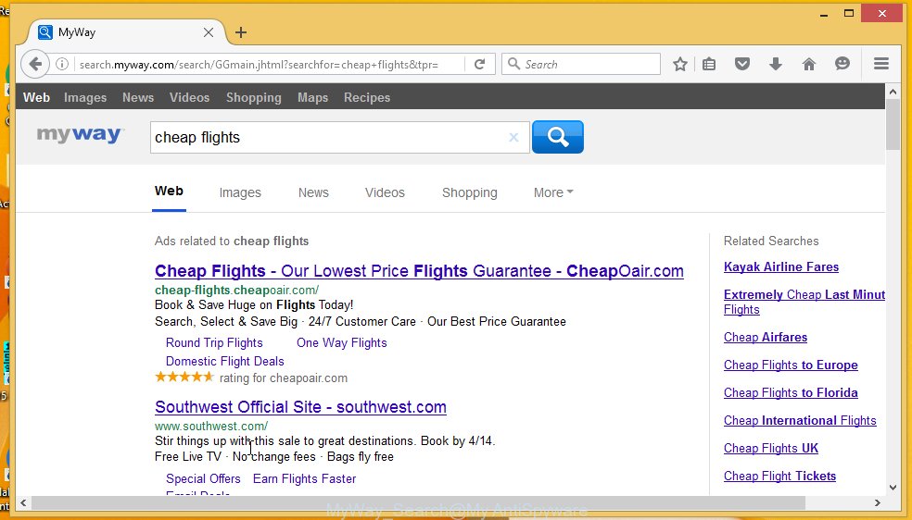Open a new tab with plus button
Image resolution: width=912 pixels, height=520 pixels.
coord(241,32)
